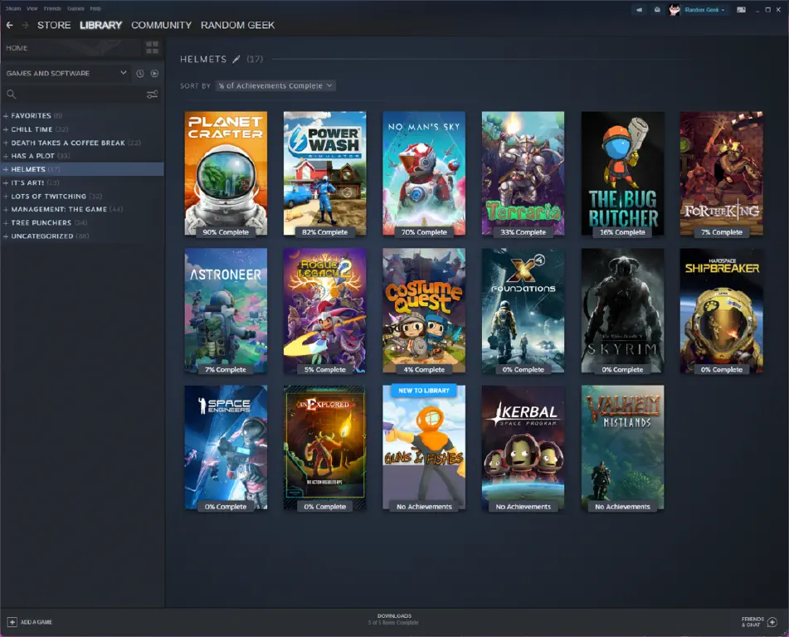The height and width of the screenshot is (637, 789).
Task: Open Steam notifications bell icon
Action: click(658, 9)
